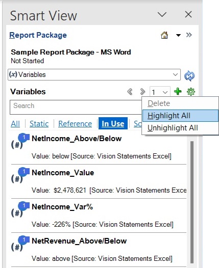219x268 pixels.
Task: Click the reference icon beside NetIncome_Var%
Action: (x=20, y=209)
